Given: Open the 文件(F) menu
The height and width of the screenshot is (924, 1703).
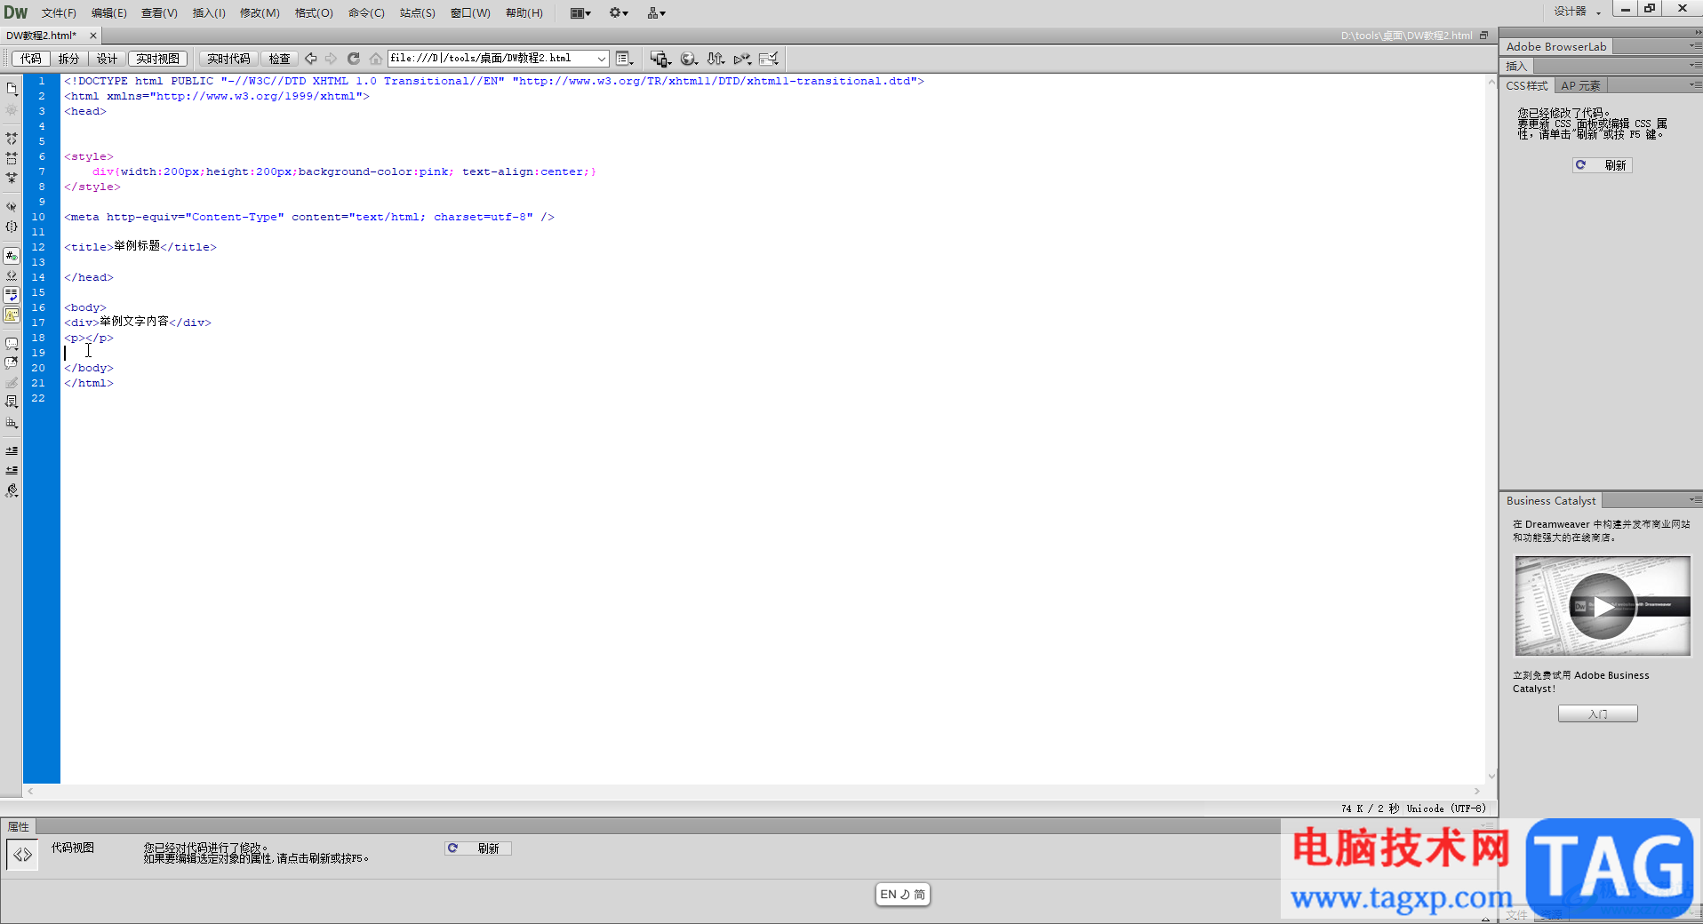Looking at the screenshot, I should [59, 12].
